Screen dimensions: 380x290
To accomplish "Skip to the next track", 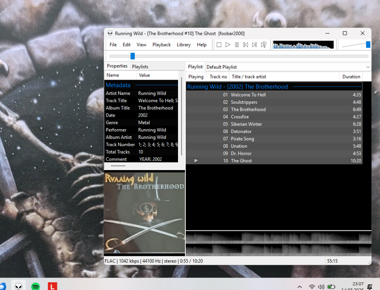I will coord(255,45).
